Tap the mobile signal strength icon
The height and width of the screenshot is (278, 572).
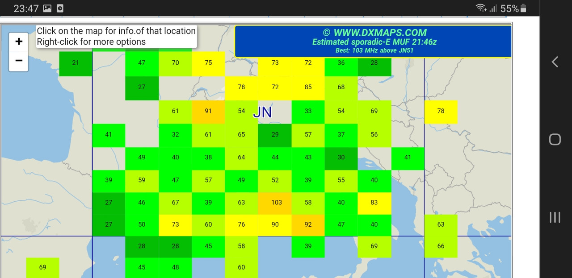coord(493,8)
